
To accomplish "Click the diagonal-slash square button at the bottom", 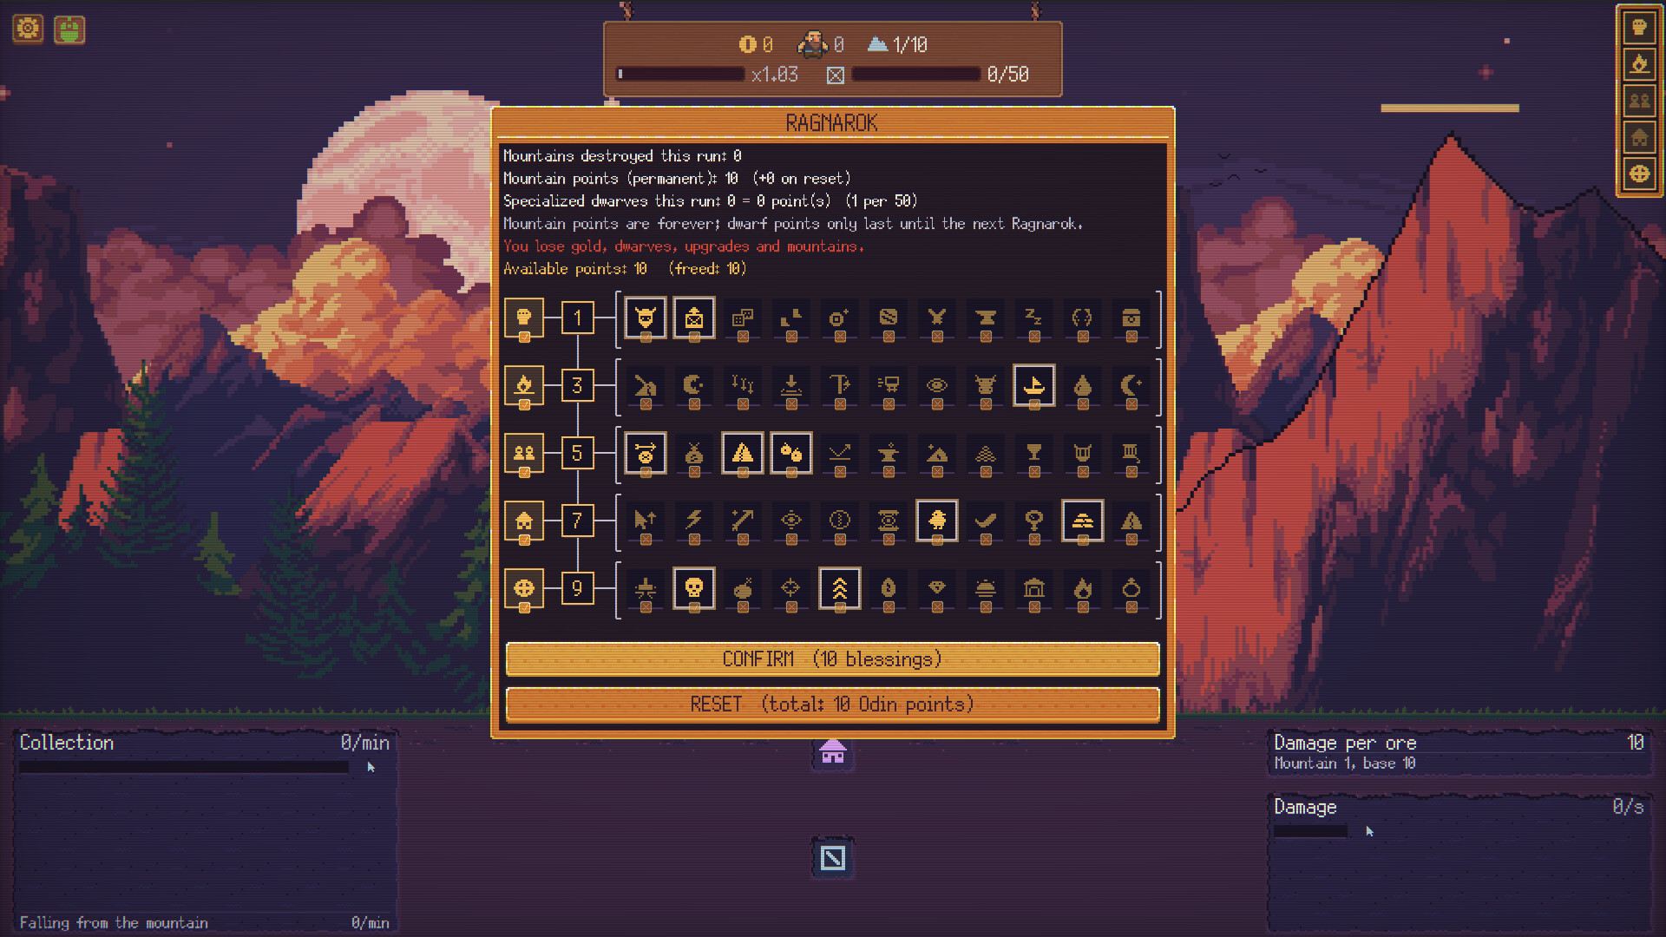I will (x=832, y=858).
